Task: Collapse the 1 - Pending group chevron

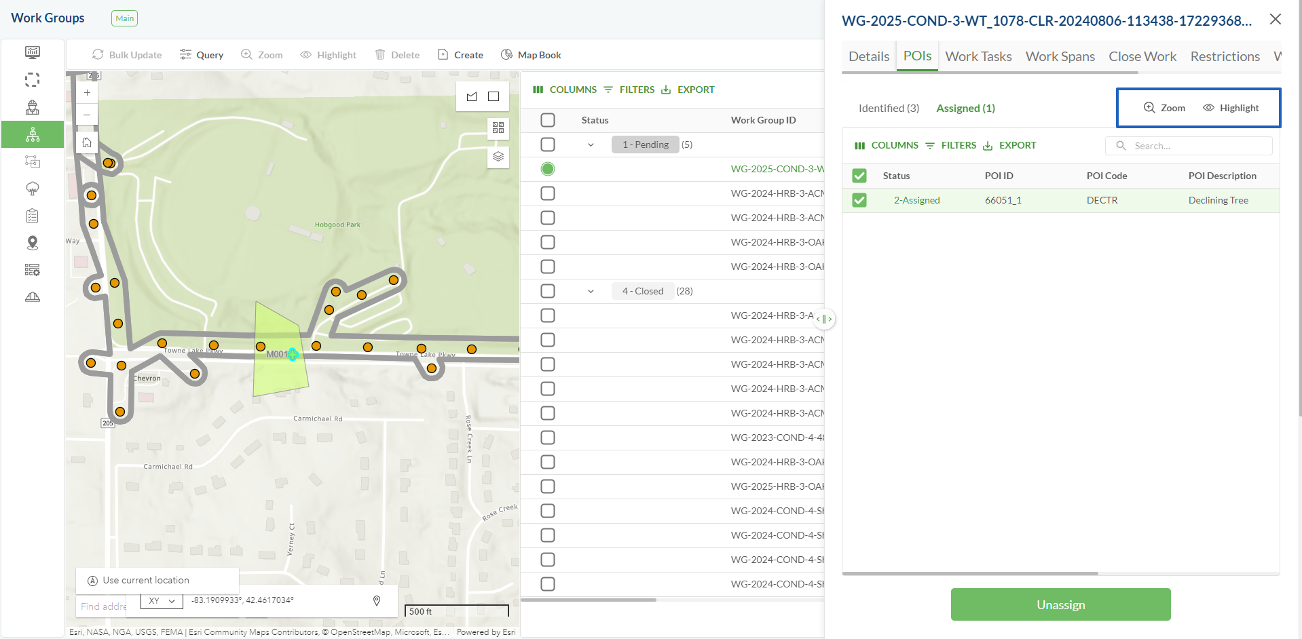Action: pyautogui.click(x=591, y=144)
